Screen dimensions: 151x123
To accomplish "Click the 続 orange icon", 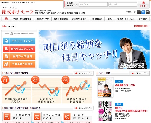I will tap(67, 116).
